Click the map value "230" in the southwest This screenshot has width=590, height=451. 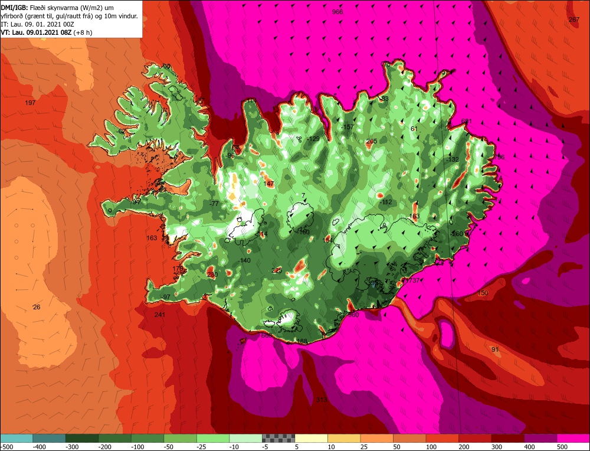pos(212,274)
